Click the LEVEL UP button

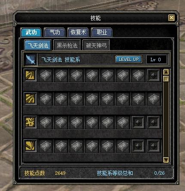point(129,60)
